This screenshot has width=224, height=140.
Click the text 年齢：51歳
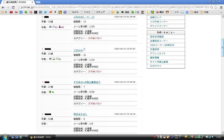[47, 119]
